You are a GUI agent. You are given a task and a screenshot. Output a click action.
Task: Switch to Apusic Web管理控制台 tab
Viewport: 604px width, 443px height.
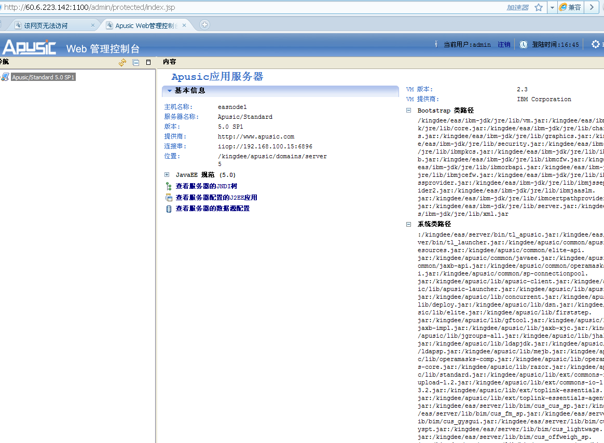[x=146, y=25]
